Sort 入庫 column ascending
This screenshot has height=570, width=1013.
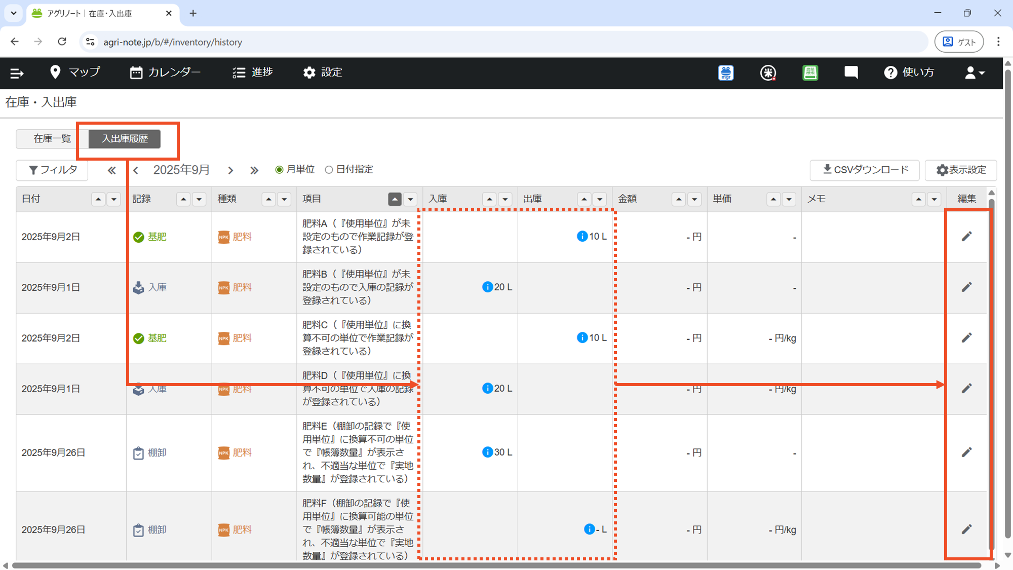(x=489, y=200)
